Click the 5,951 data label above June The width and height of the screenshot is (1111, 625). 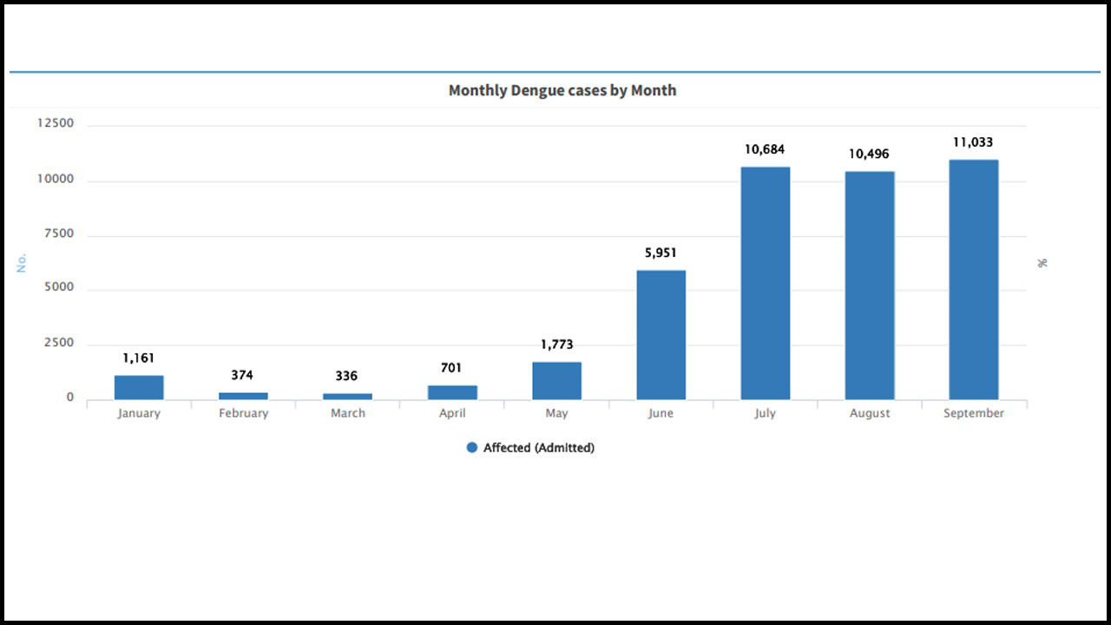coord(661,253)
